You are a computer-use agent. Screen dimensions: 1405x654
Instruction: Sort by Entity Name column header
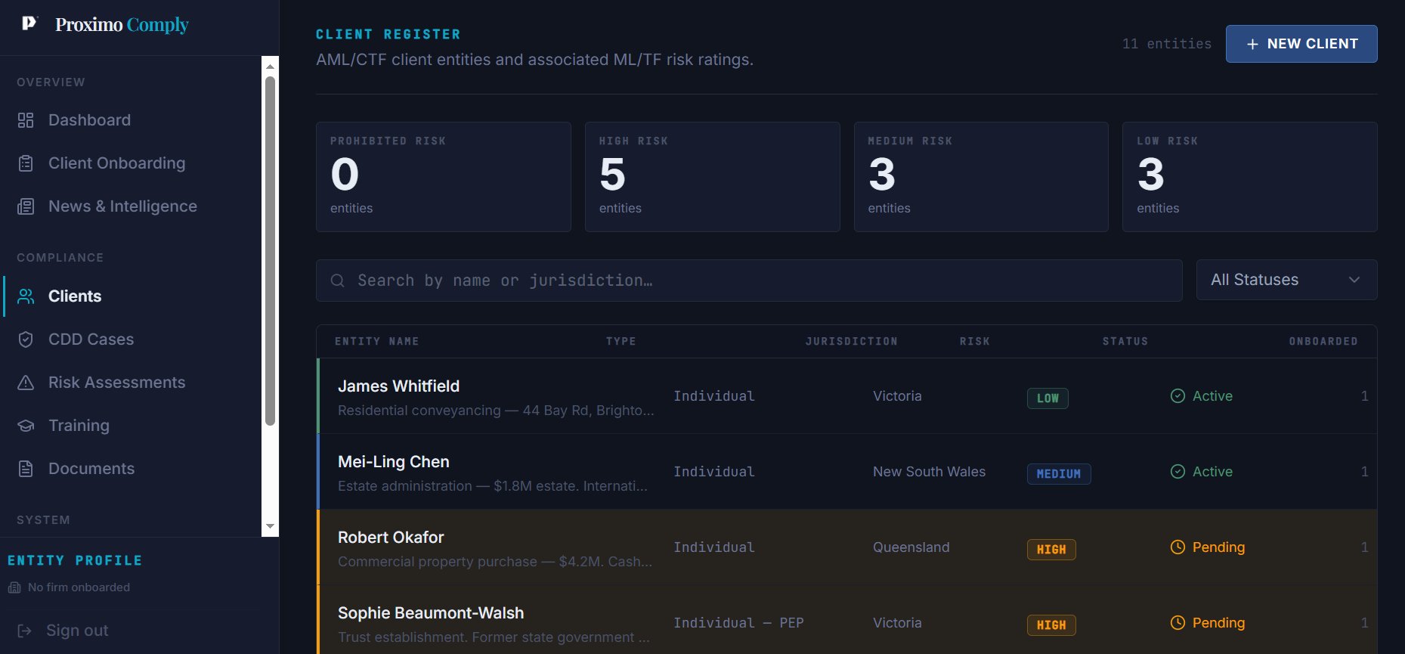click(376, 342)
